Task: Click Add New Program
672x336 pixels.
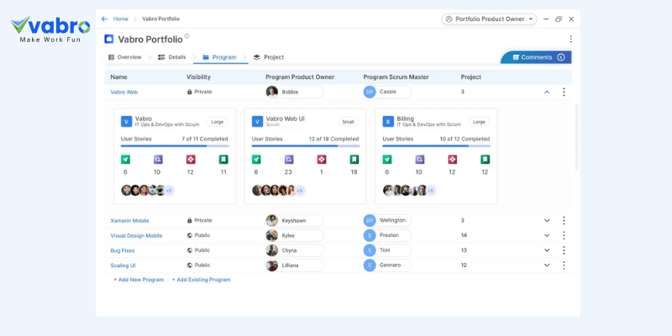Action: tap(139, 280)
